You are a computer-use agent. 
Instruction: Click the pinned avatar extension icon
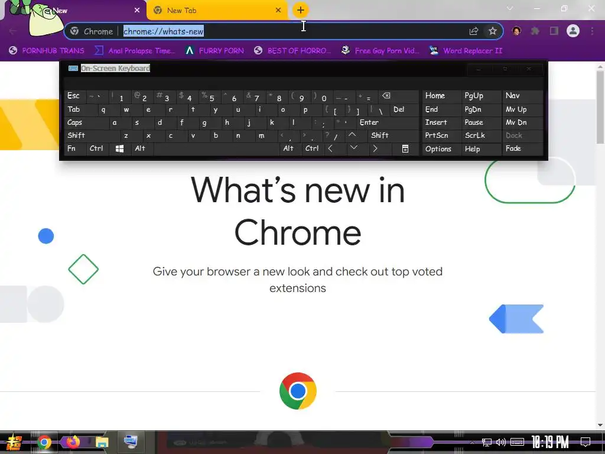516,31
